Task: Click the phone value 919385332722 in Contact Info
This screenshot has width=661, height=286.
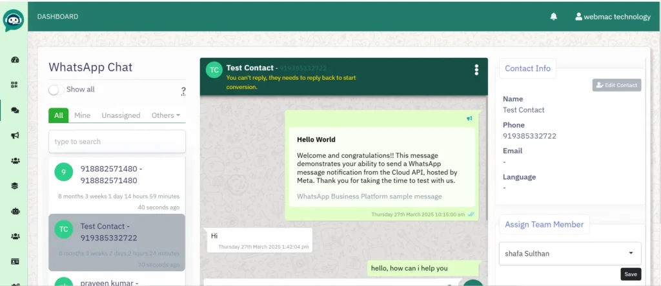Action: point(529,136)
